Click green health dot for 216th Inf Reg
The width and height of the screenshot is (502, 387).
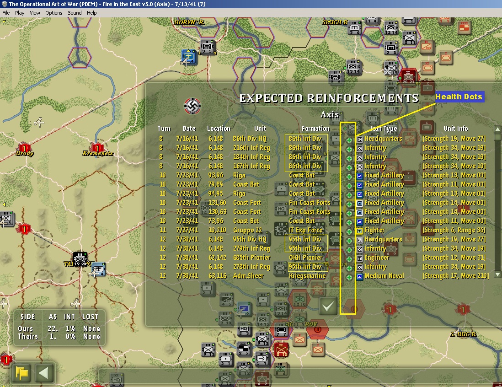(349, 149)
